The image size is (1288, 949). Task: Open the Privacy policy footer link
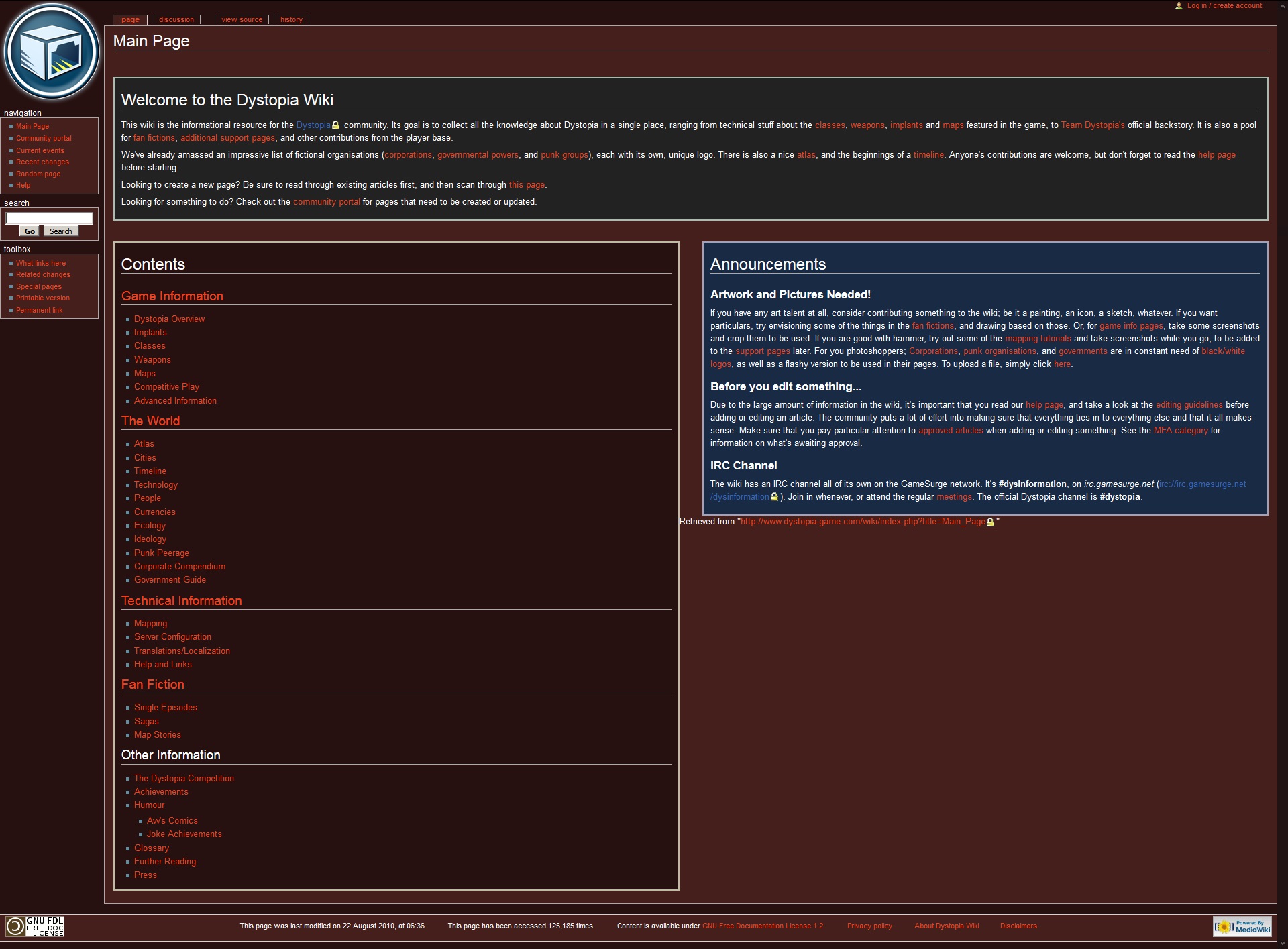(x=869, y=926)
